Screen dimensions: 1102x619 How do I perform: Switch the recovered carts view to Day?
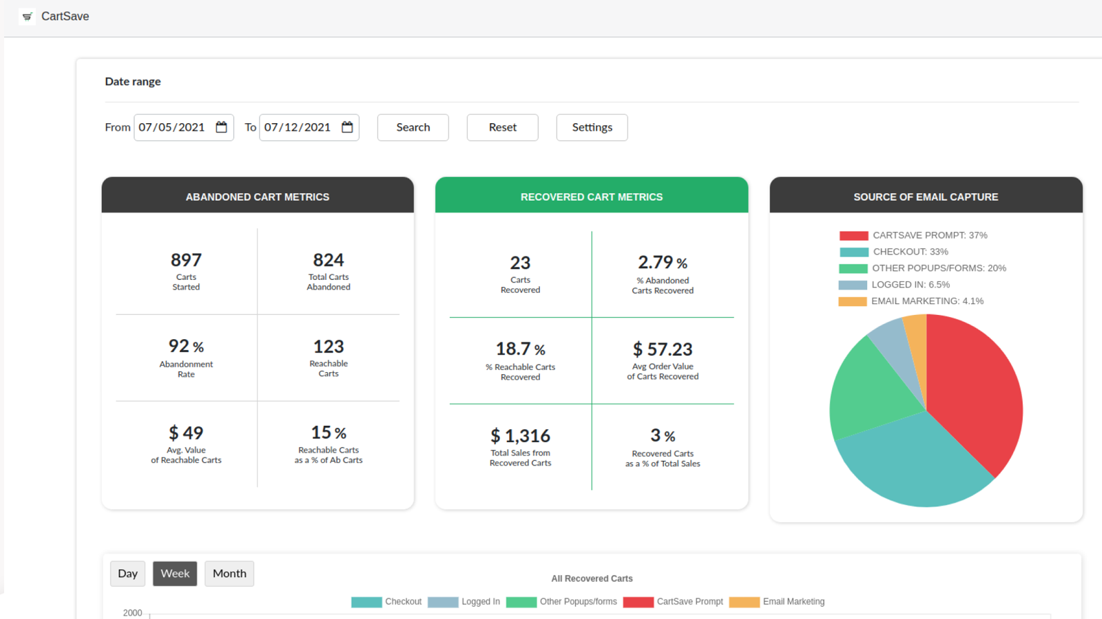pyautogui.click(x=127, y=573)
